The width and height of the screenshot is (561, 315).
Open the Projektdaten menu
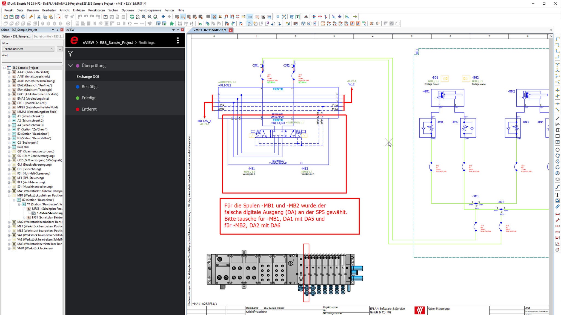click(x=96, y=10)
